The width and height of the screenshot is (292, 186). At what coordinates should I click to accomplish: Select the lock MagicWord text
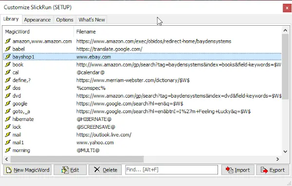(17, 127)
